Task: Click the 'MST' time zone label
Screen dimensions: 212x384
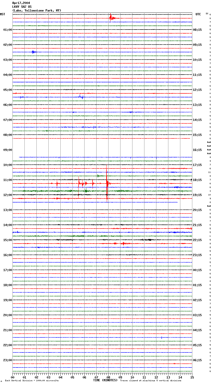Action: pyautogui.click(x=2, y=14)
